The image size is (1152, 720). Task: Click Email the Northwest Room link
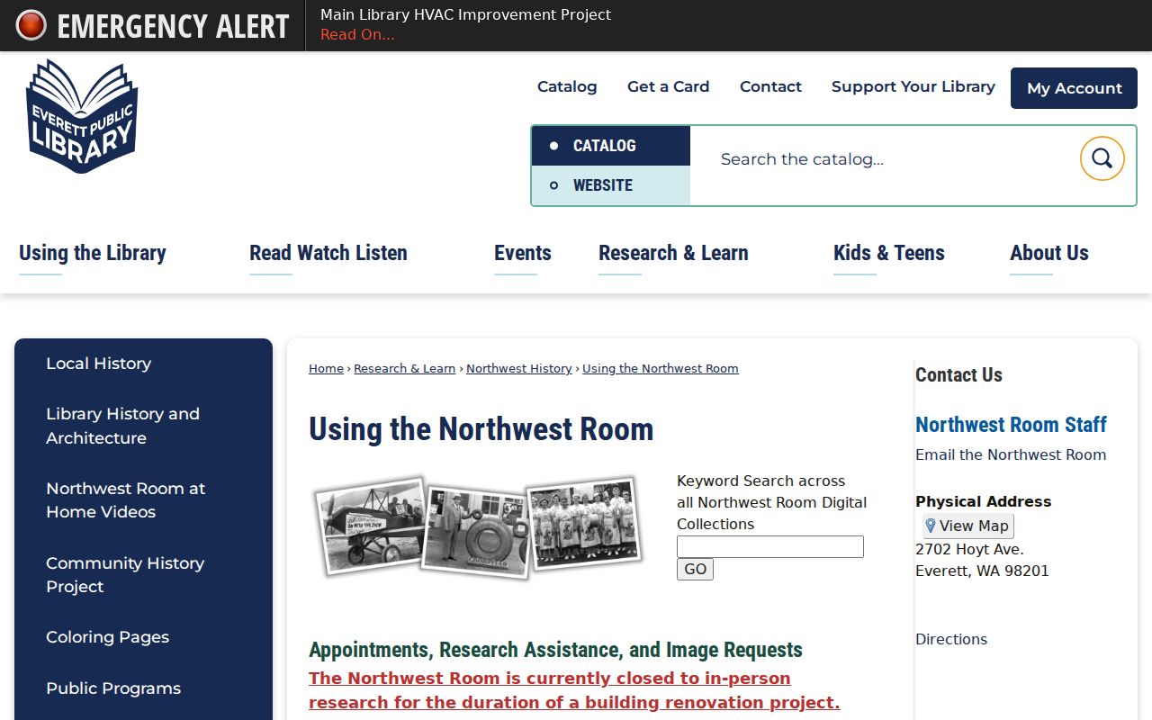(x=1011, y=454)
